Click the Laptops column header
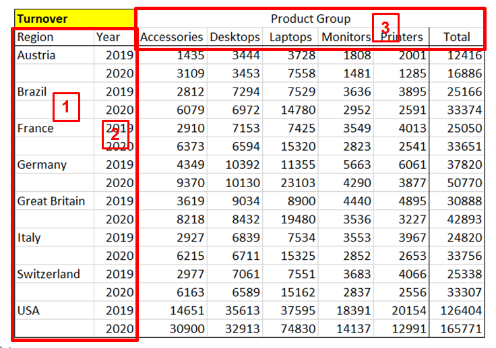This screenshot has width=496, height=348. click(x=290, y=38)
